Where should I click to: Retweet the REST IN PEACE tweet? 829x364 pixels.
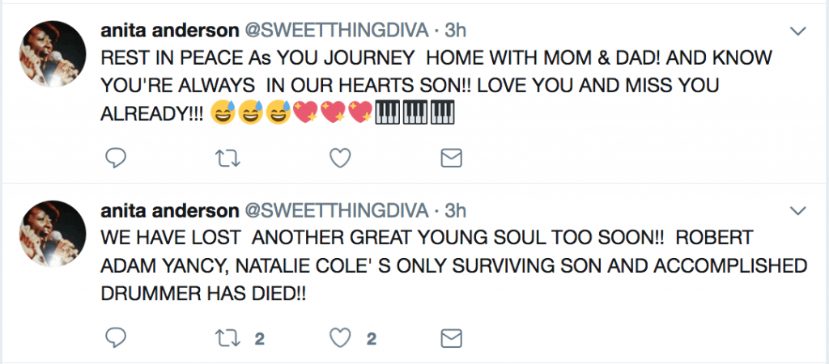tap(228, 158)
